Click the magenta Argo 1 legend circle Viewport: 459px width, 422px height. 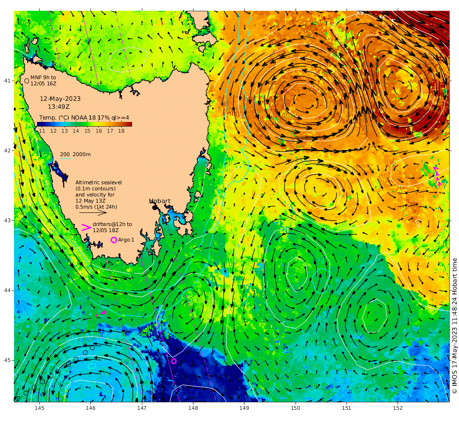[x=113, y=240]
